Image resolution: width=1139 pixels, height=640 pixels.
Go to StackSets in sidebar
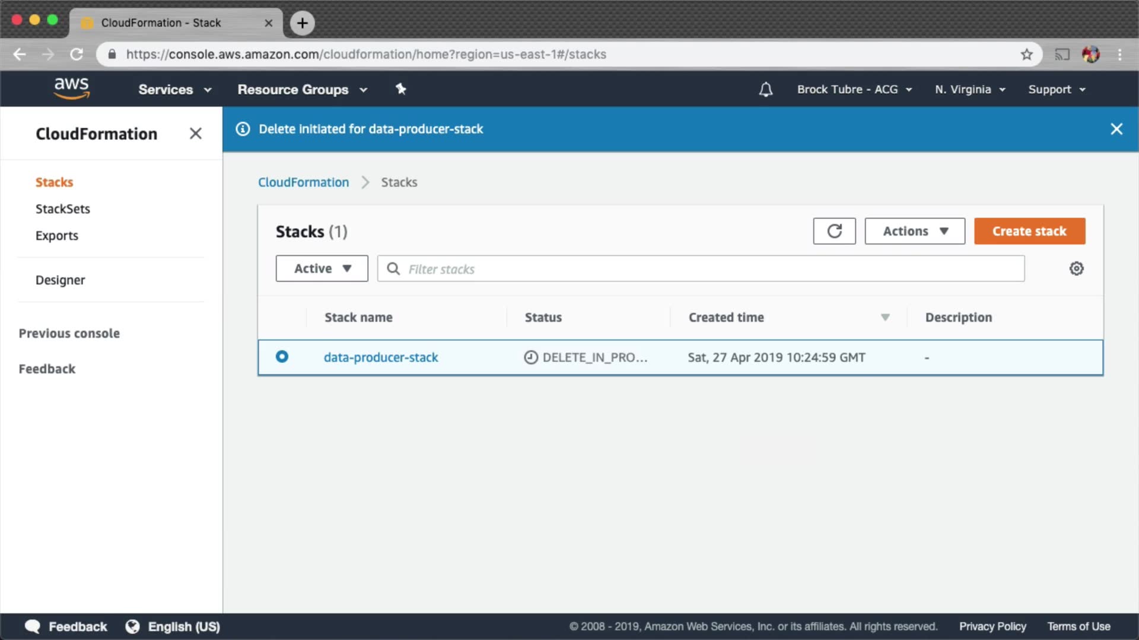[63, 209]
